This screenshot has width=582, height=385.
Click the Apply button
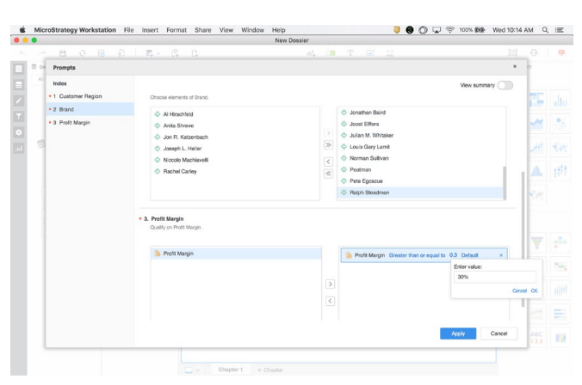click(x=457, y=333)
